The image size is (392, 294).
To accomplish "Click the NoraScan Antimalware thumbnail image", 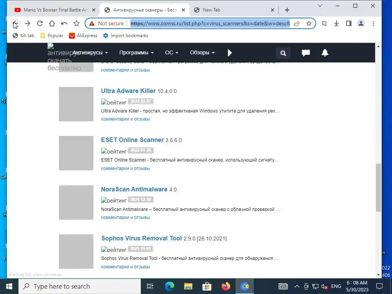I will pyautogui.click(x=76, y=202).
